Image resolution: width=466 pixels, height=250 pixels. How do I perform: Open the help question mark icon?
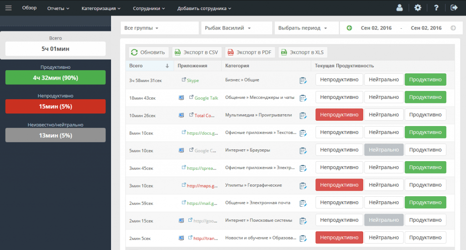coord(436,8)
